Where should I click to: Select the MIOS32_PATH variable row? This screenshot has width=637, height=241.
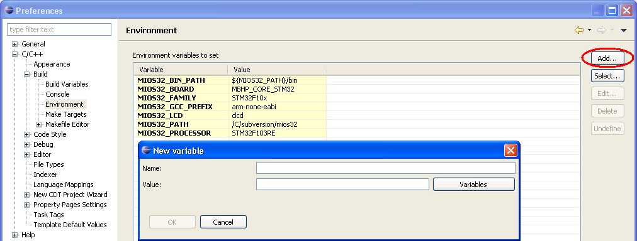[x=357, y=124]
